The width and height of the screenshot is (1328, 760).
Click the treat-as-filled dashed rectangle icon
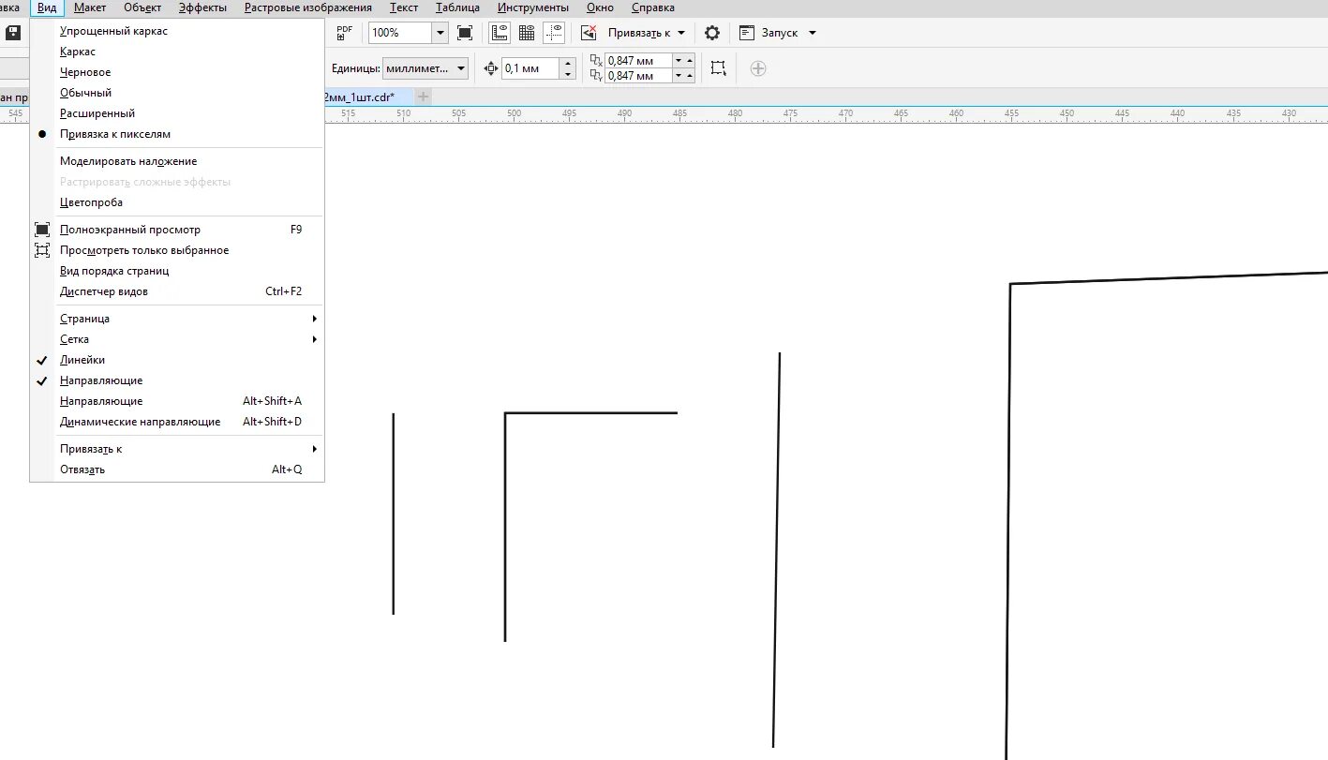(x=718, y=68)
